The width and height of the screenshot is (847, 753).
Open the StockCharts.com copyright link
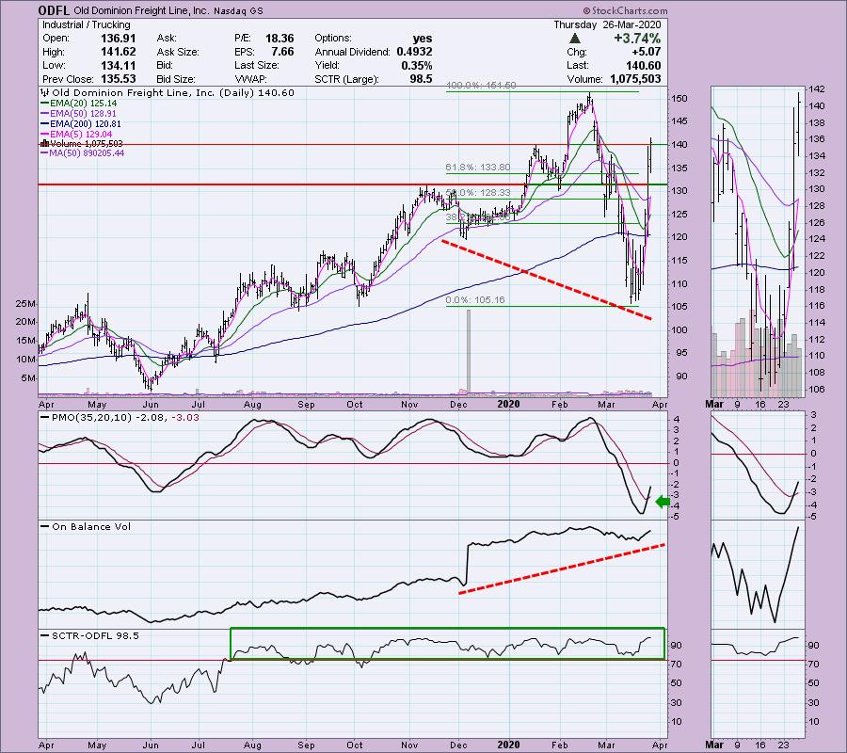click(625, 10)
